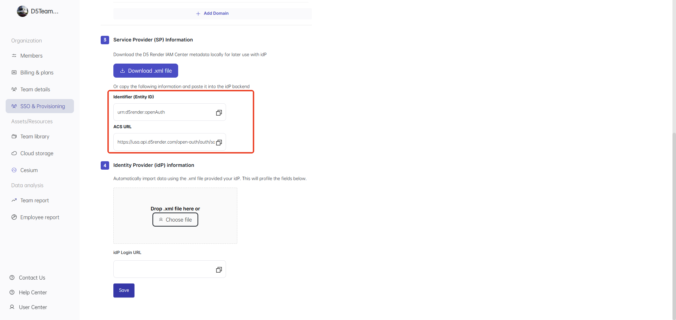676x320 pixels.
Task: Save the SSO configuration
Action: (x=124, y=290)
